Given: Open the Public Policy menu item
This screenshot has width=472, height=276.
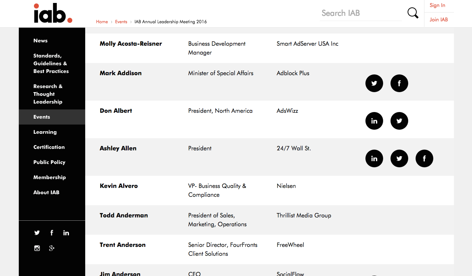Looking at the screenshot, I should tap(49, 162).
